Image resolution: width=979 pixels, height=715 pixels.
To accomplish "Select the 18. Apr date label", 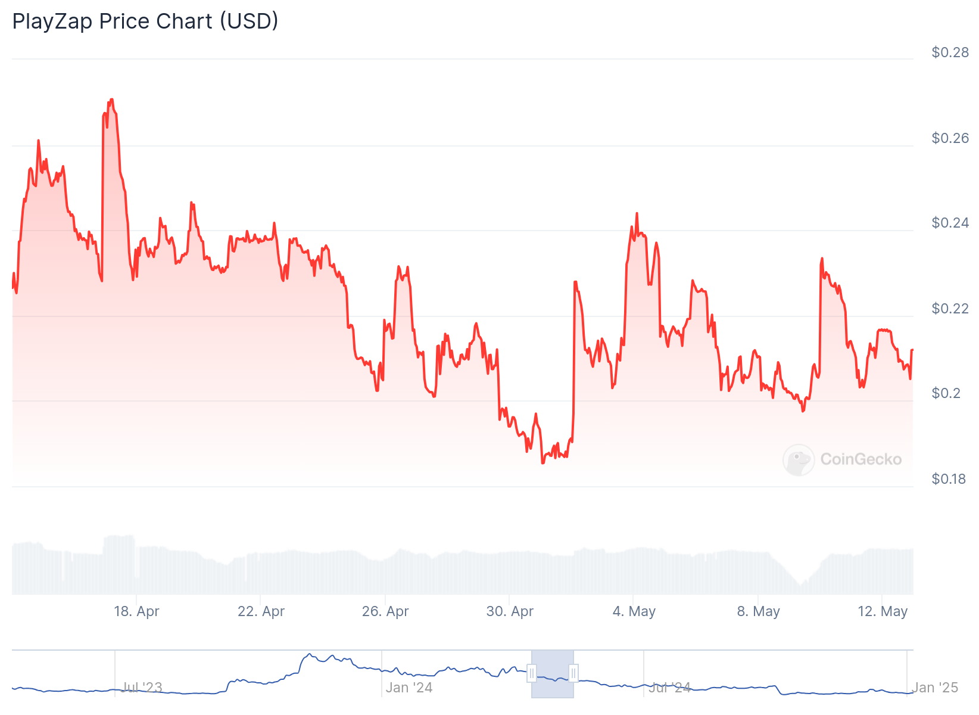I will coord(136,611).
